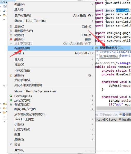The height and width of the screenshot is (154, 131).
Task: Click 从本地历史记录复原(Y)... entry
Action: point(51,114)
